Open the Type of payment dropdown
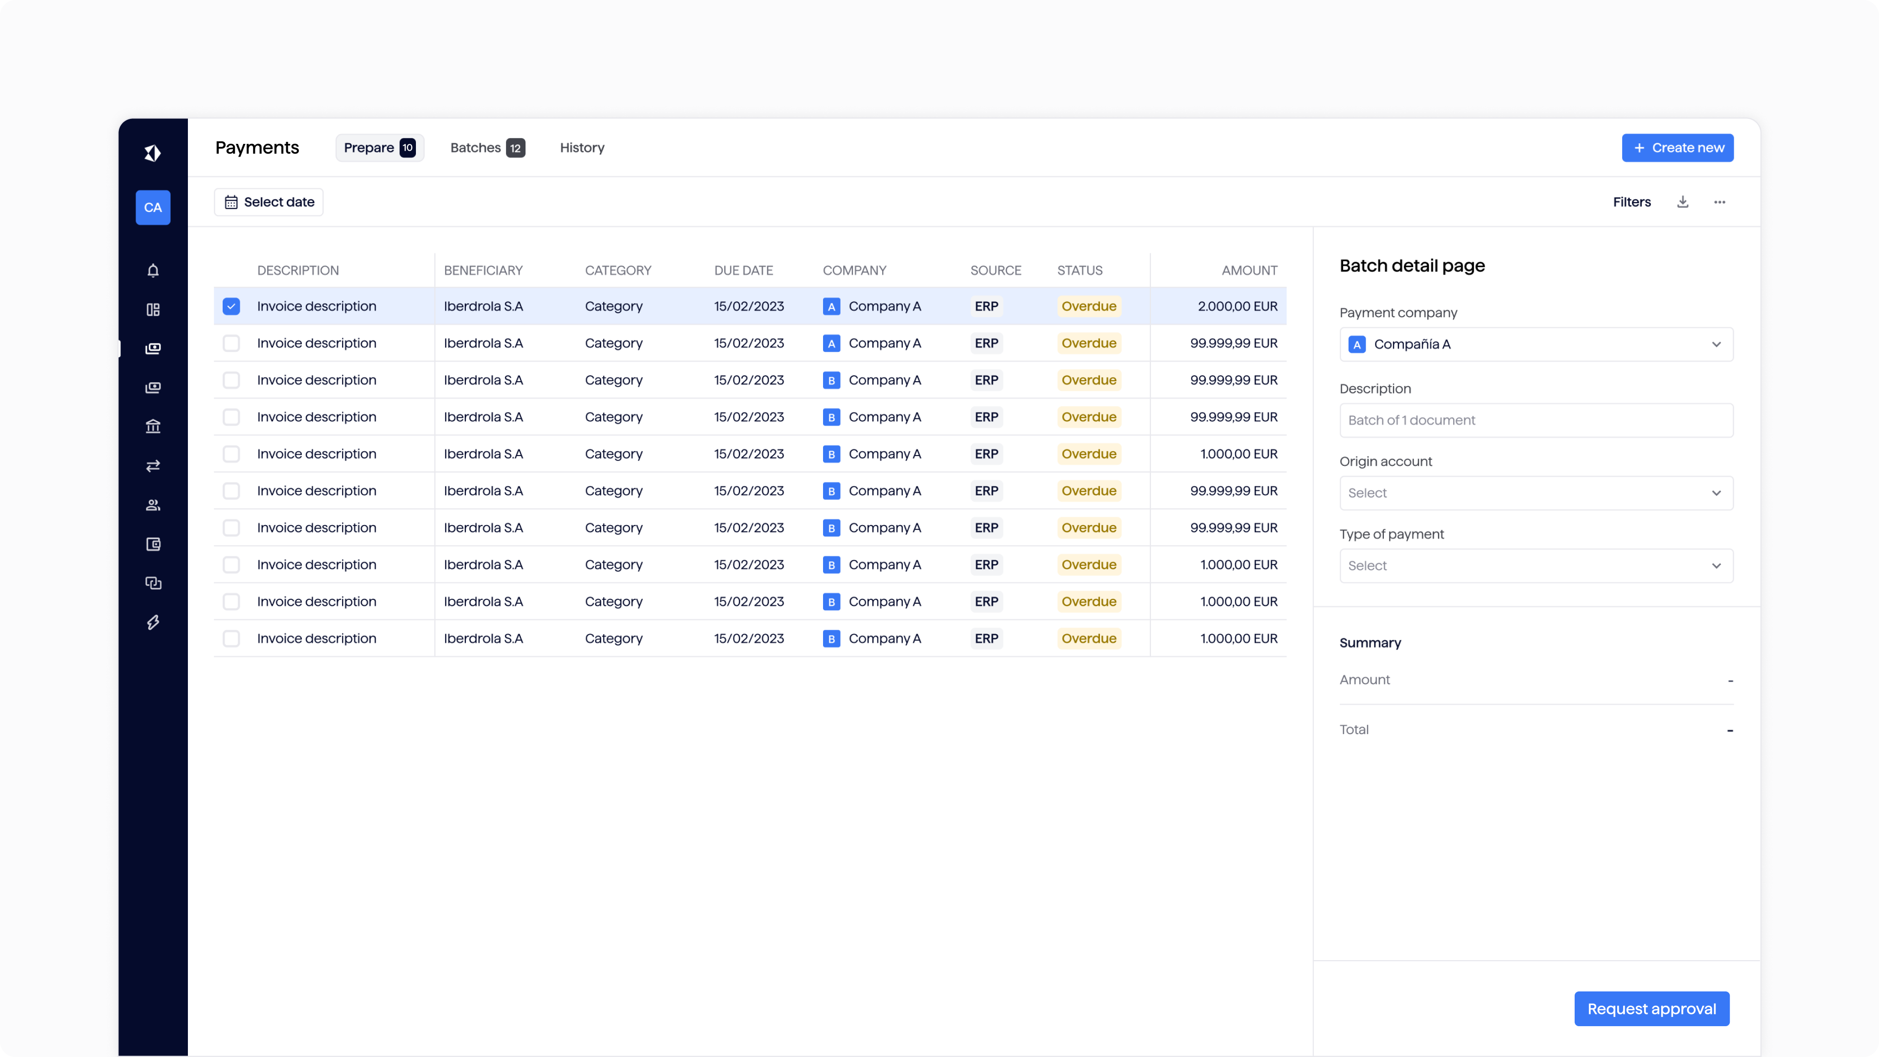This screenshot has width=1879, height=1057. click(1535, 566)
